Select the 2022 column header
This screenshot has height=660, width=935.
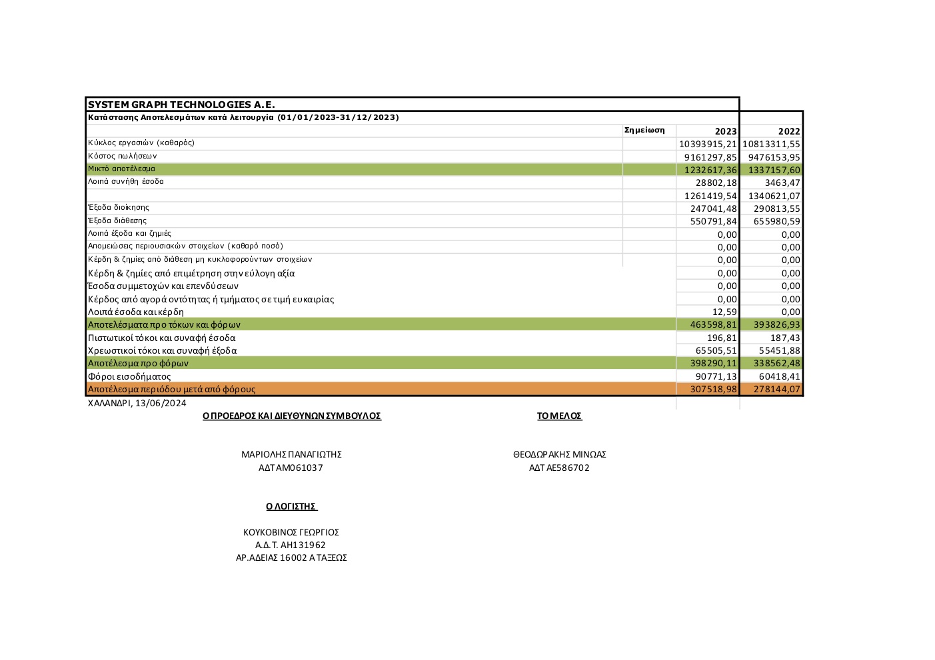pyautogui.click(x=788, y=131)
